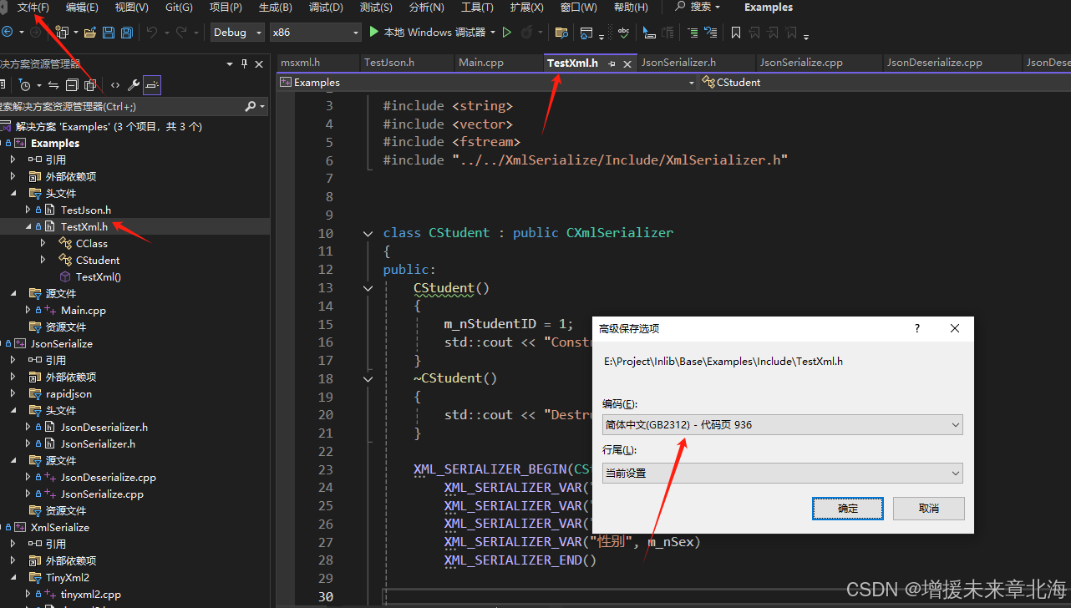Click the abc text tool icon
The image size is (1071, 608).
click(x=623, y=32)
